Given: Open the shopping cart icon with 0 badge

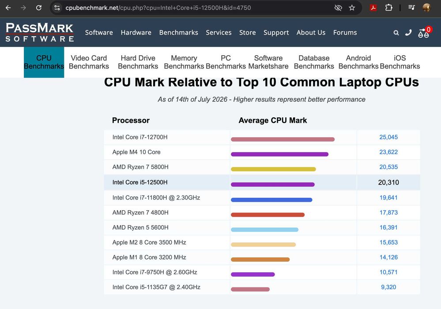Looking at the screenshot, I should tap(424, 32).
